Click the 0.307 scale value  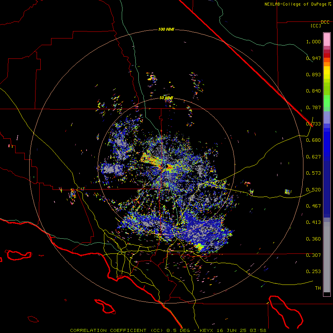click(313, 255)
